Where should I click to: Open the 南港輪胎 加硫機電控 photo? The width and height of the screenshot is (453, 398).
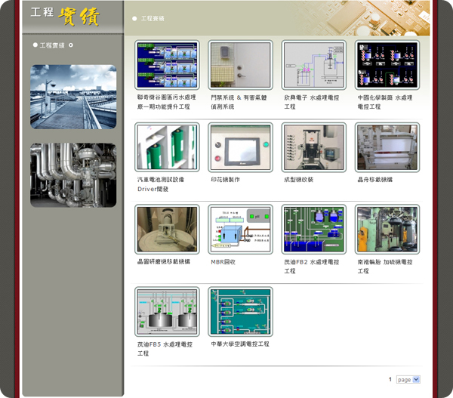tap(387, 230)
